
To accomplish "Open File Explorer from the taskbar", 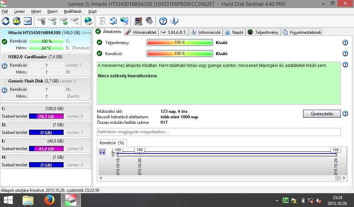I will pyautogui.click(x=28, y=200).
